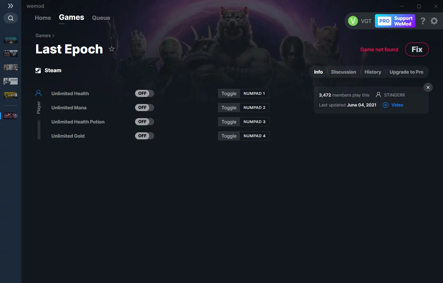443x283 pixels.
Task: Dismiss the info panel with X
Action: (x=428, y=87)
